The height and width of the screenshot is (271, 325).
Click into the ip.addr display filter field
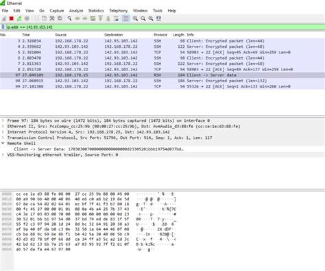click(x=165, y=27)
